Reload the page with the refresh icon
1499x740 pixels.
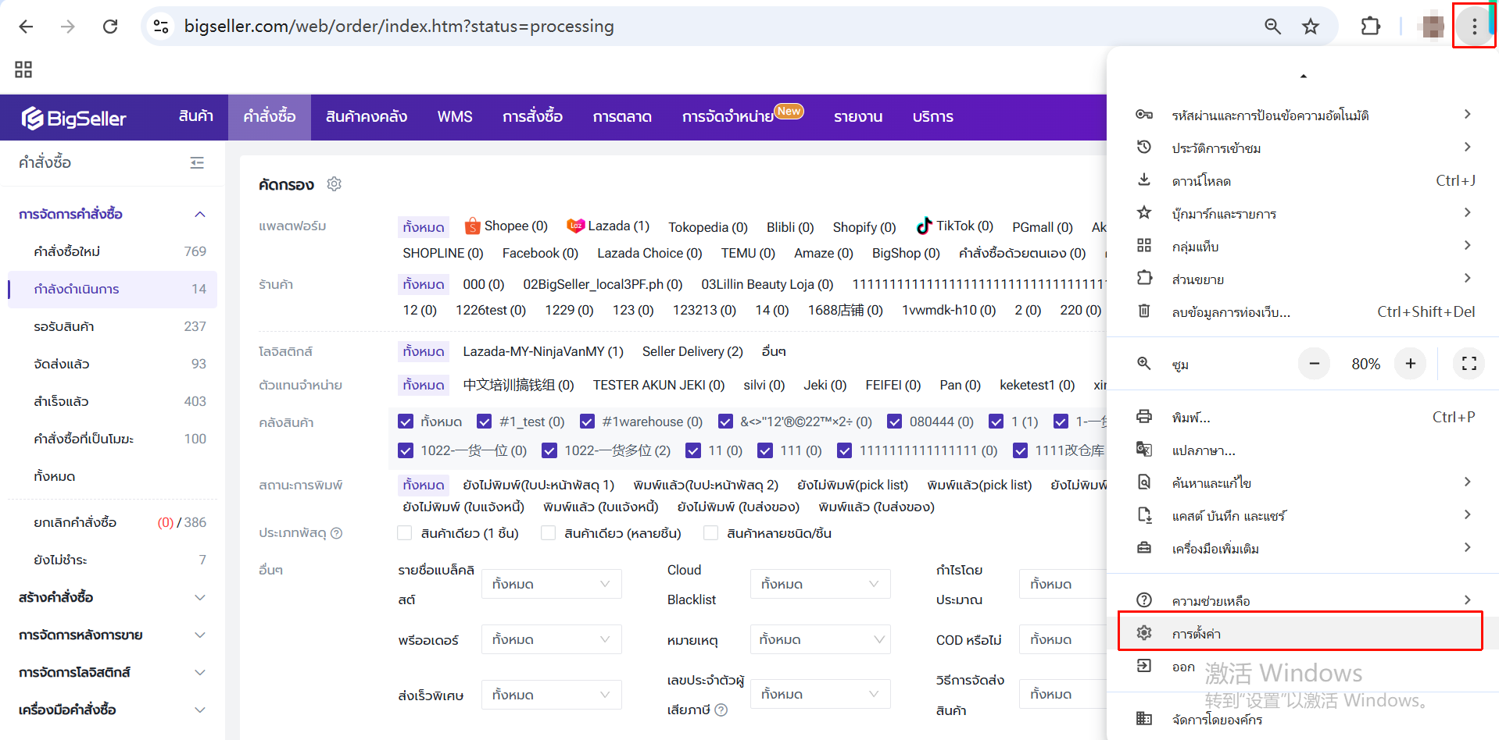[110, 27]
